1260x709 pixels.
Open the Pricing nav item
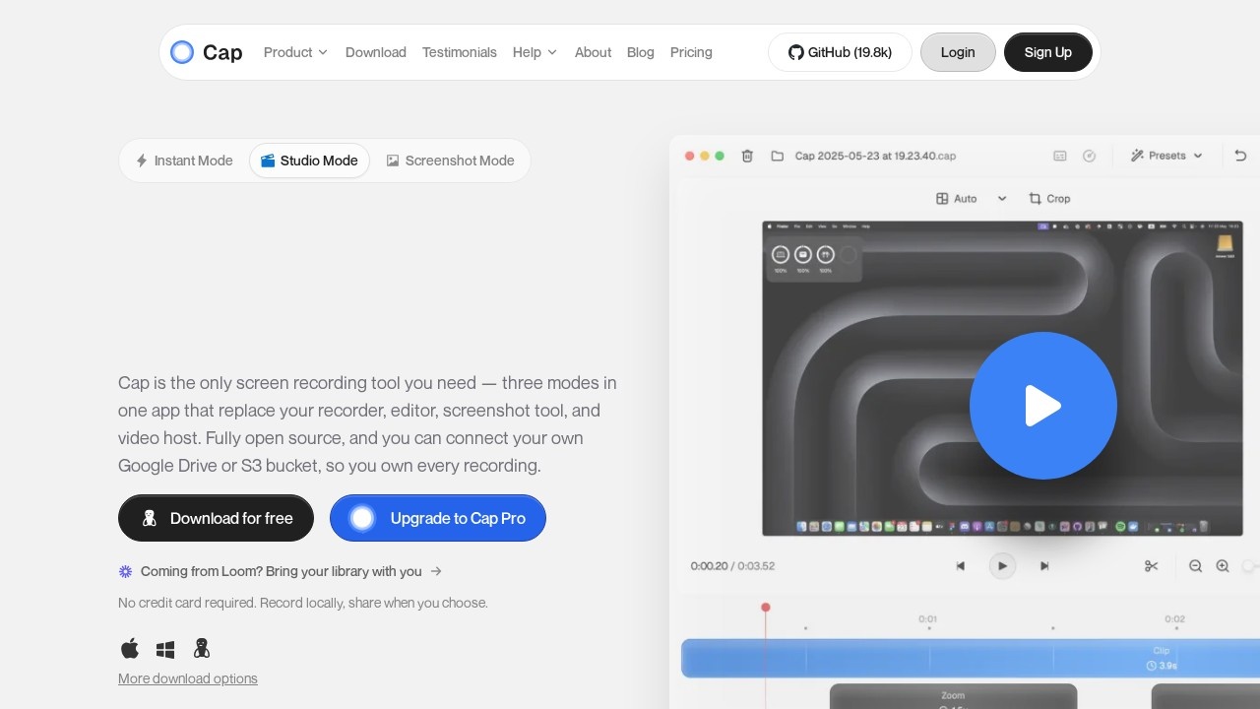coord(691,52)
